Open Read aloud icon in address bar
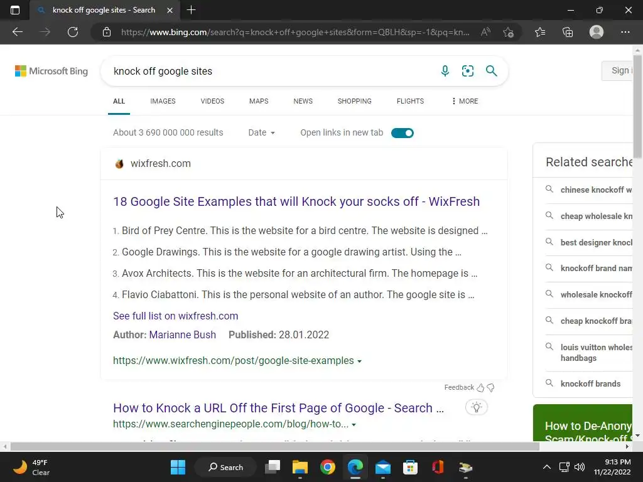The height and width of the screenshot is (482, 643). [x=485, y=32]
